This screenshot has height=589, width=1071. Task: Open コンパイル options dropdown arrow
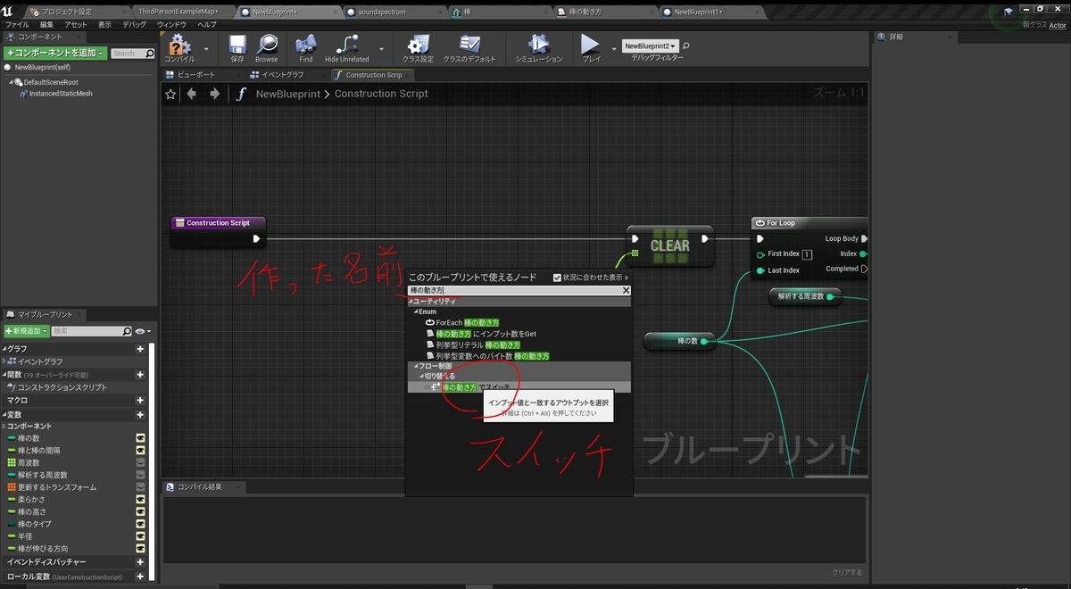click(206, 48)
